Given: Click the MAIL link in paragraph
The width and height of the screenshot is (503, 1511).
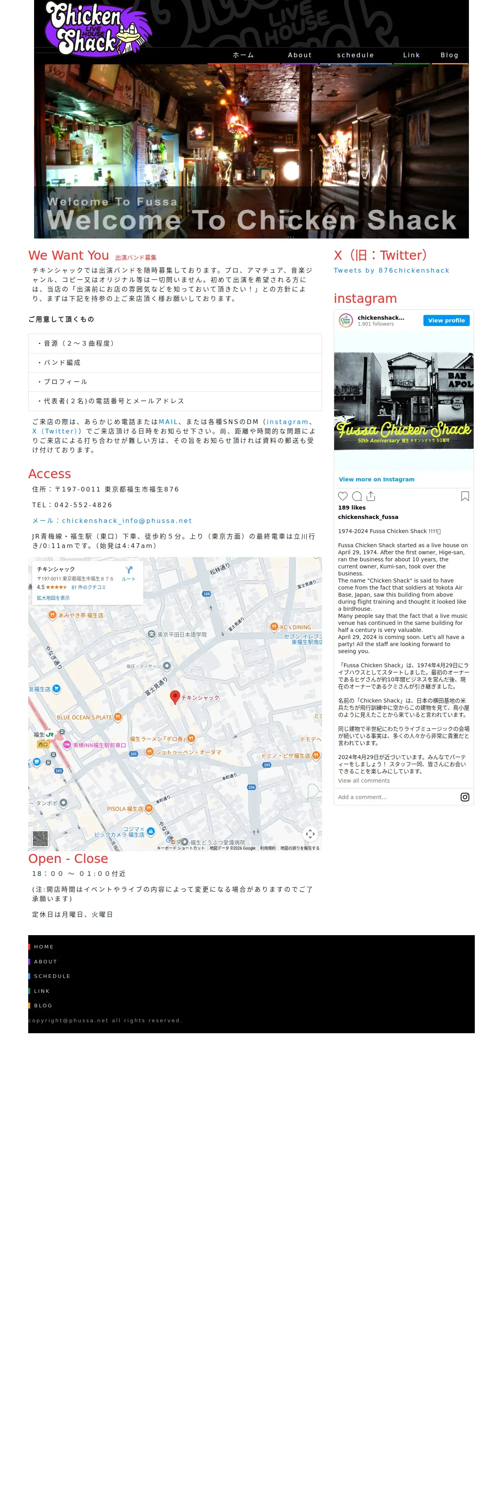Looking at the screenshot, I should (168, 422).
